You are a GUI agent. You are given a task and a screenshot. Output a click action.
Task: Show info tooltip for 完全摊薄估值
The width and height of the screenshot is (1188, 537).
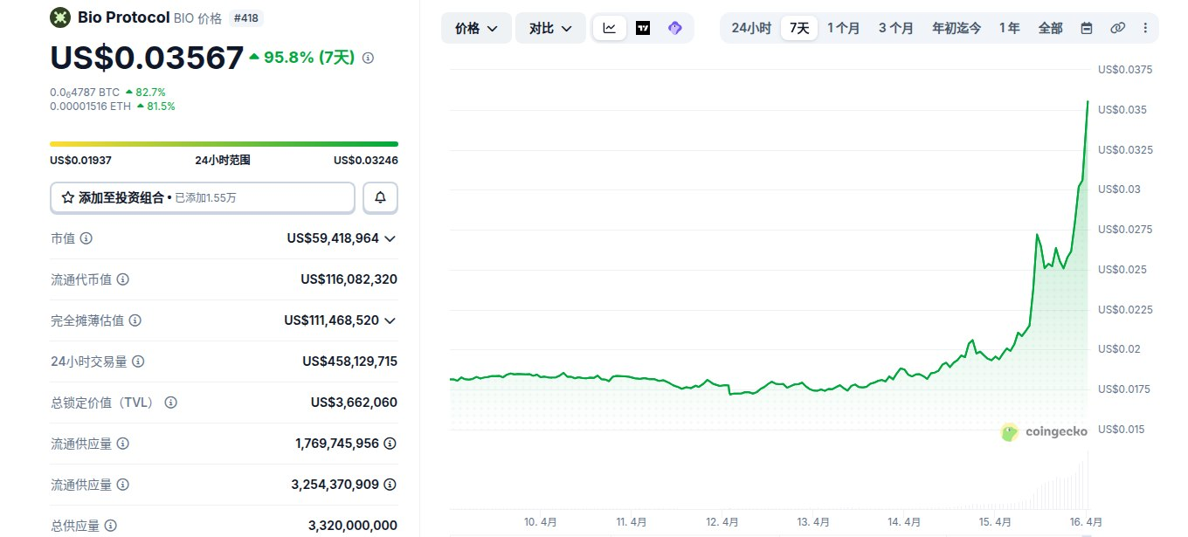(x=135, y=320)
